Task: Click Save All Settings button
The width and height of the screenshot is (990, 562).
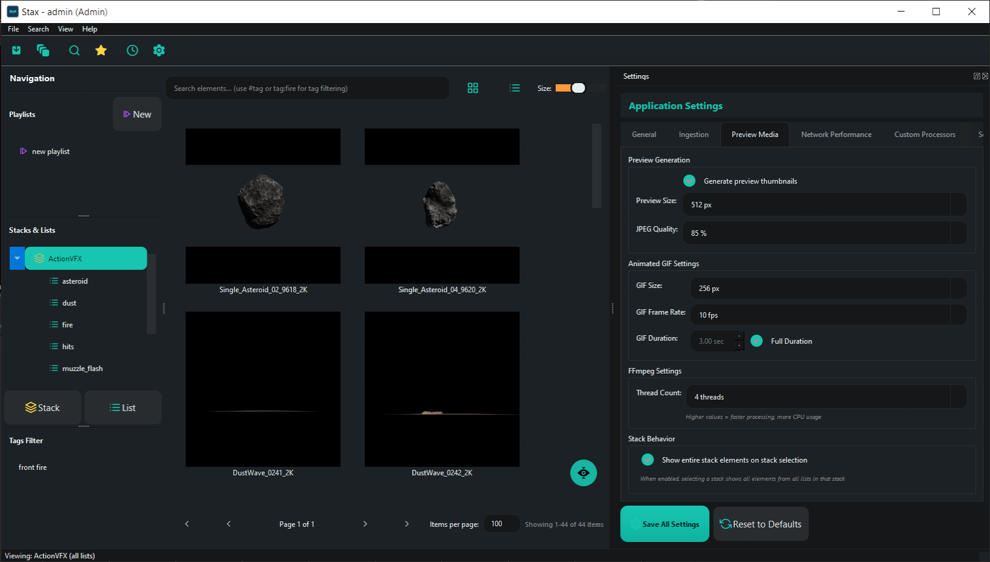Action: (664, 524)
